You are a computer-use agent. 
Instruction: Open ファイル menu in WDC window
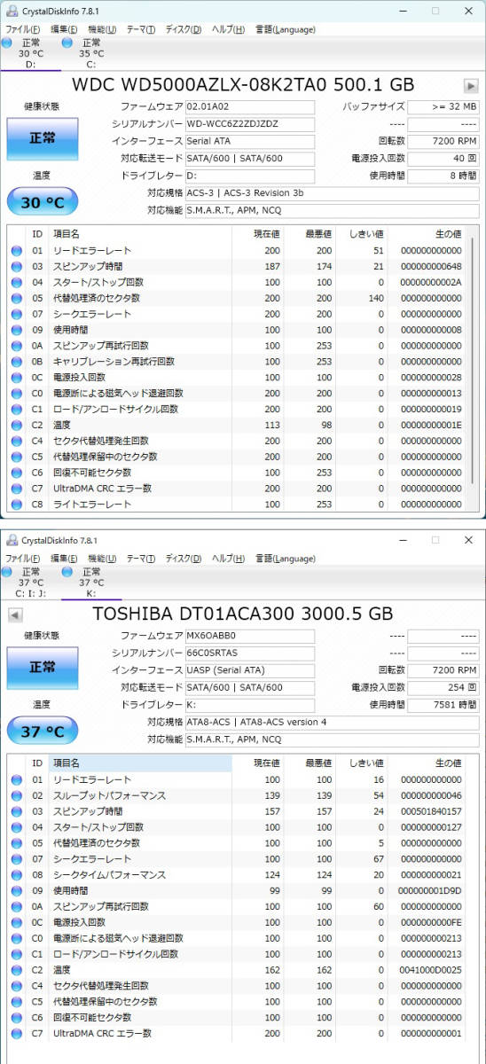click(x=22, y=29)
